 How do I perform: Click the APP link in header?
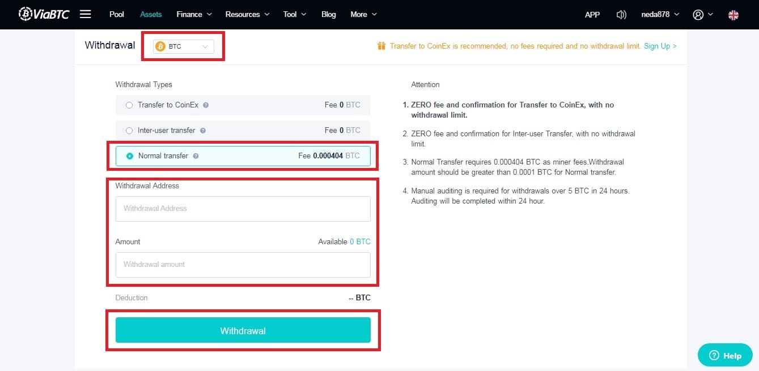pyautogui.click(x=592, y=15)
